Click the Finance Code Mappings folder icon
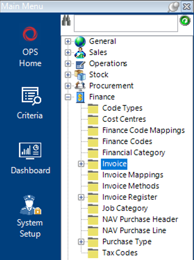 (x=93, y=131)
